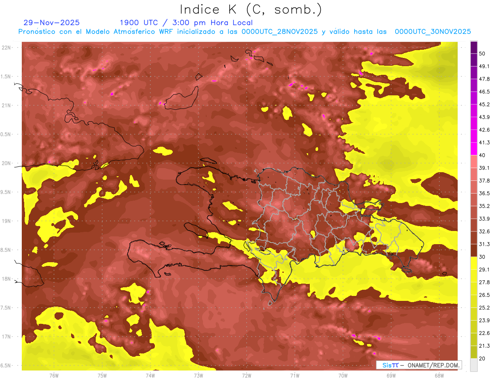493x381 pixels.
Task: Select the date text "29-Nov-2025"
Action: (x=52, y=23)
